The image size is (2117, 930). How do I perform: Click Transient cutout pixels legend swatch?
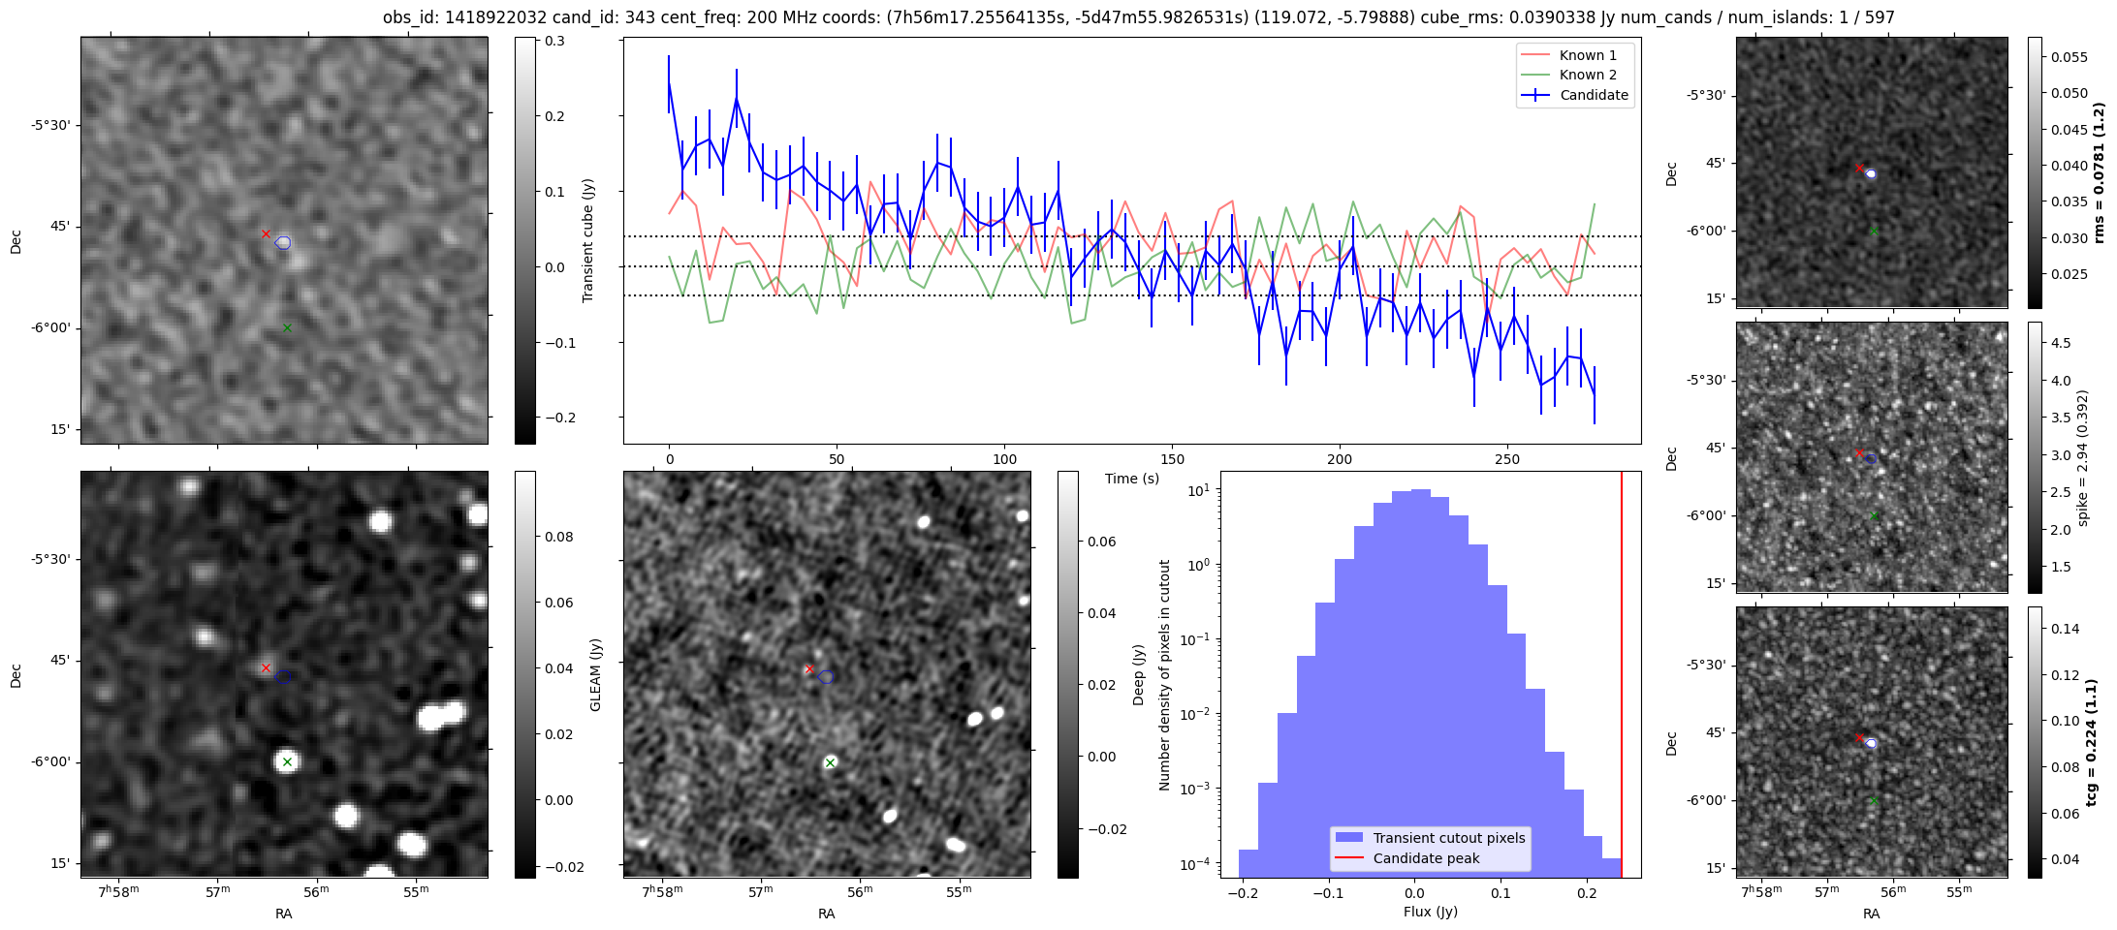click(x=1348, y=838)
